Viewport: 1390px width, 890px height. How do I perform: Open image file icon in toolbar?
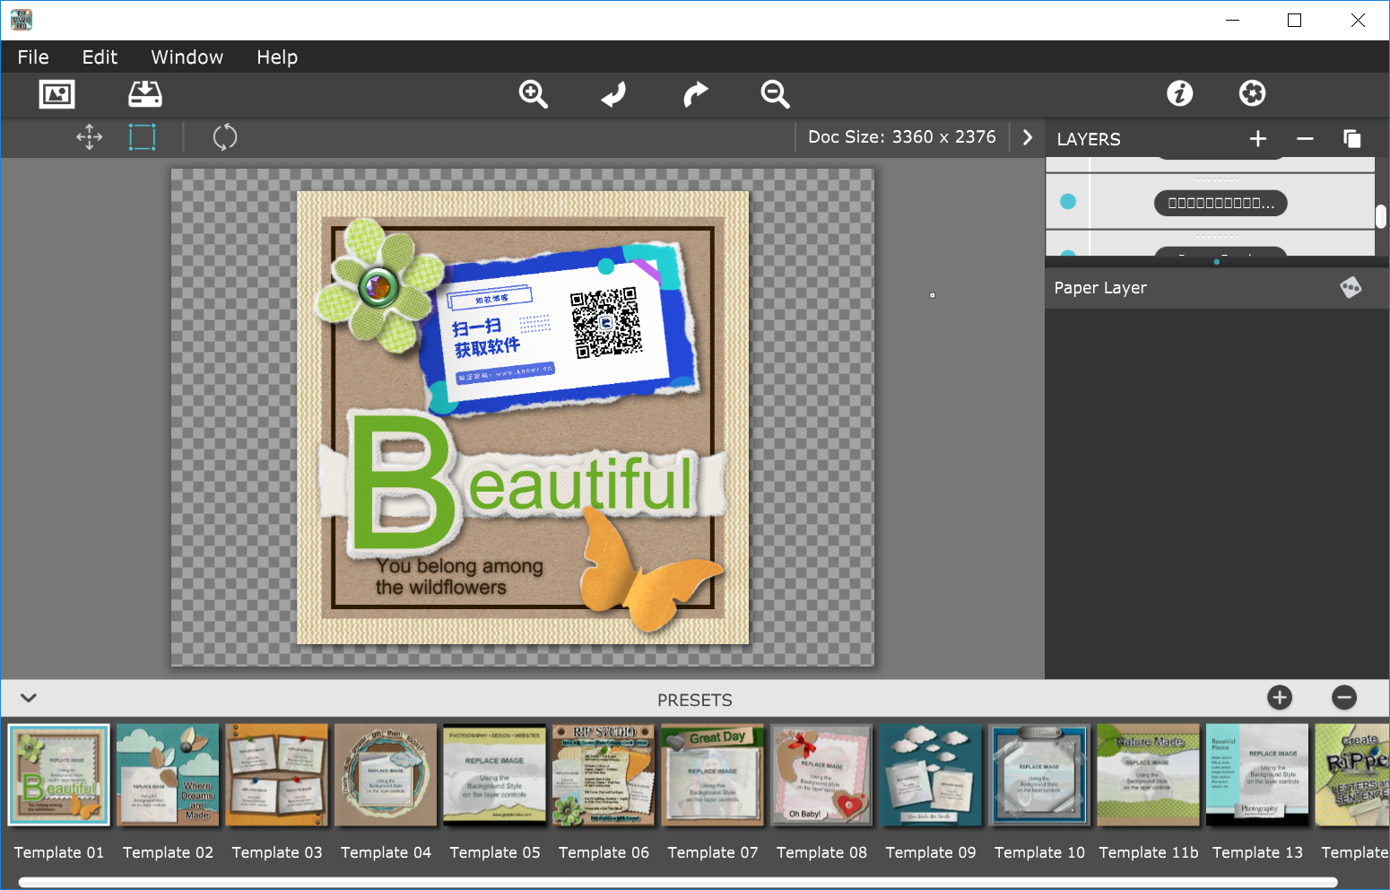pyautogui.click(x=57, y=94)
